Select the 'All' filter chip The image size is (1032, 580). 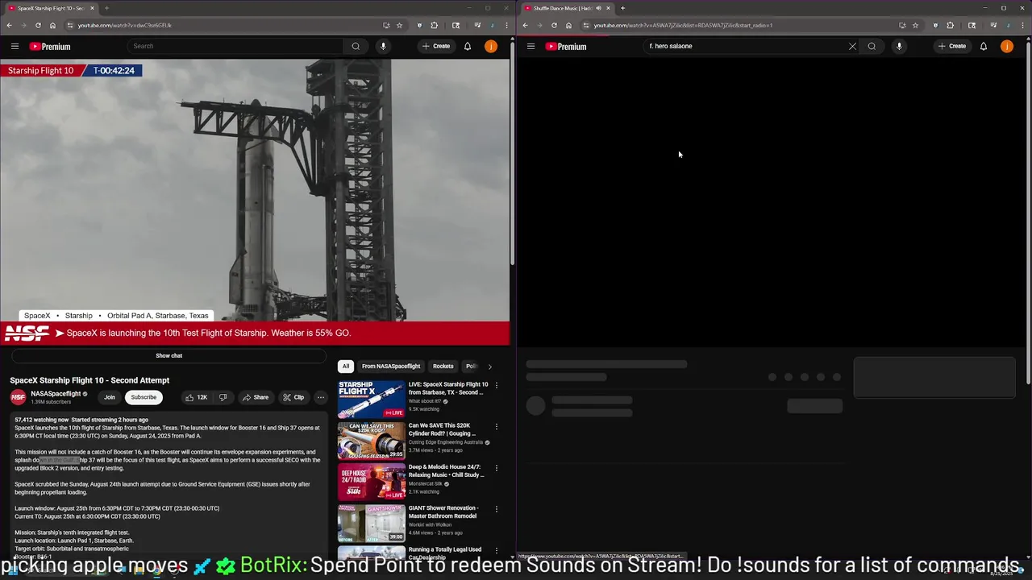pos(346,366)
